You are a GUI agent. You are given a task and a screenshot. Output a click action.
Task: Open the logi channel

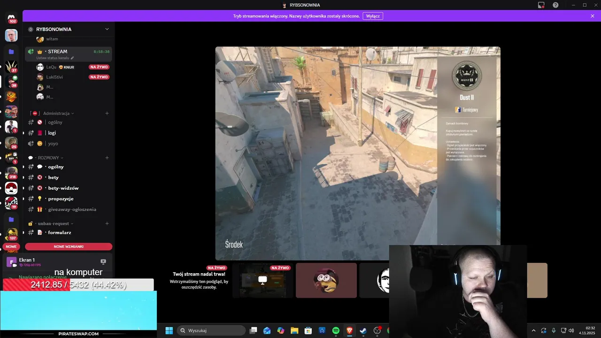69,133
